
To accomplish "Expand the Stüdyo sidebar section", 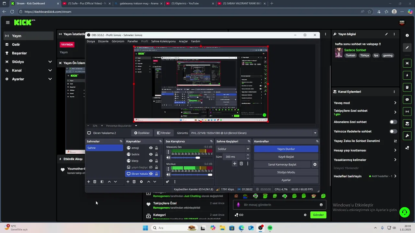I will (x=50, y=62).
